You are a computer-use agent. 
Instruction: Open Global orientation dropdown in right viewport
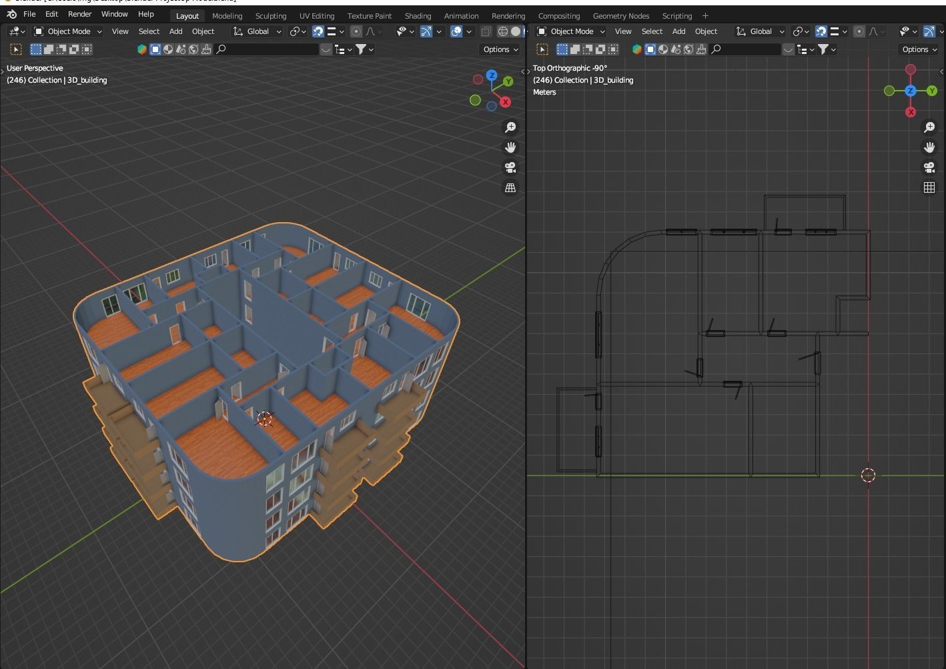[x=760, y=31]
